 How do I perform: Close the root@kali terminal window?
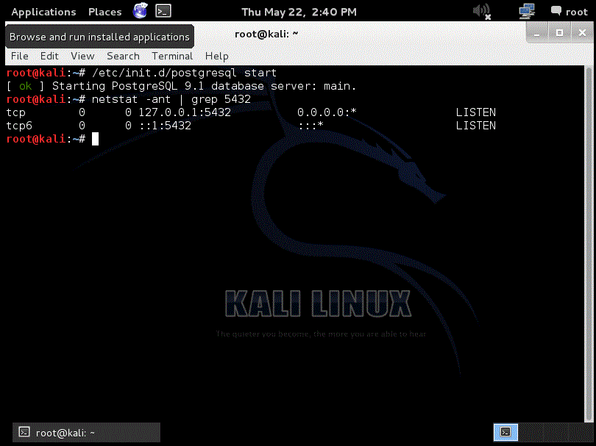(x=582, y=33)
